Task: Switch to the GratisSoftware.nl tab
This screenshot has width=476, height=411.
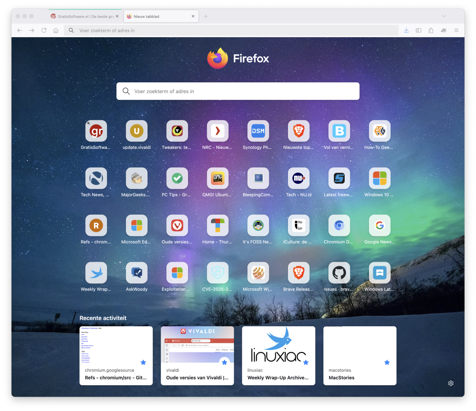Action: (x=83, y=17)
